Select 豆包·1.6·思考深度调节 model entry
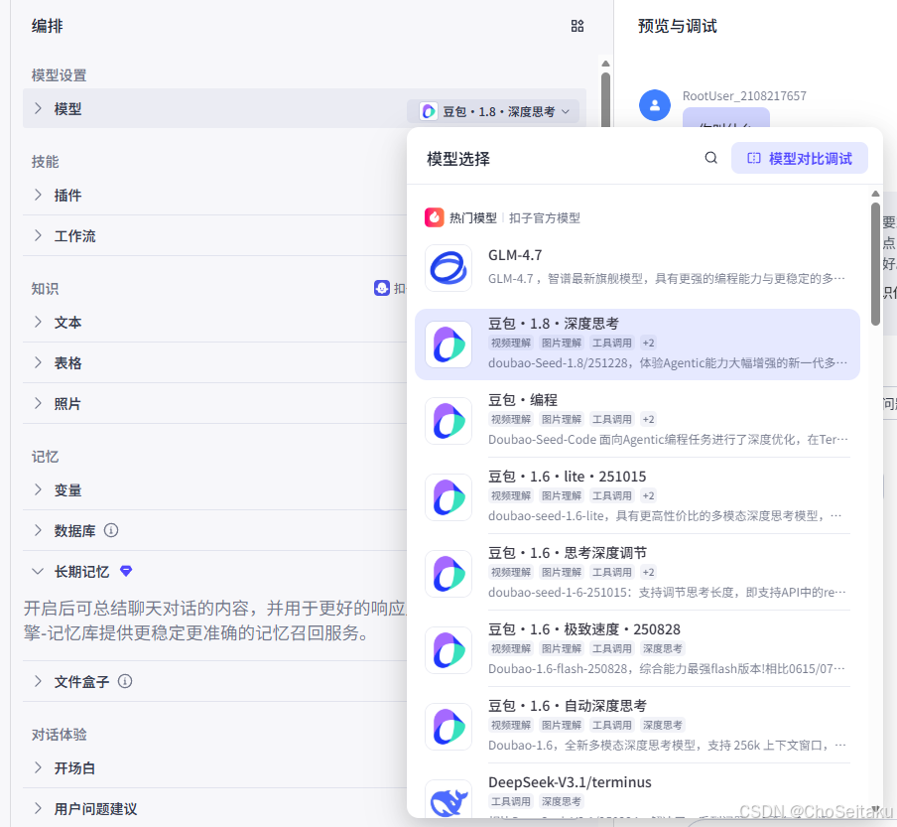This screenshot has width=897, height=827. point(637,572)
